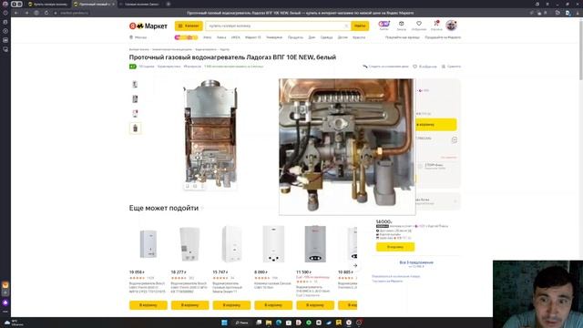This screenshot has height=328, width=583.
Task: Open the grey 11 590 ₽ heater image
Action: 315,244
